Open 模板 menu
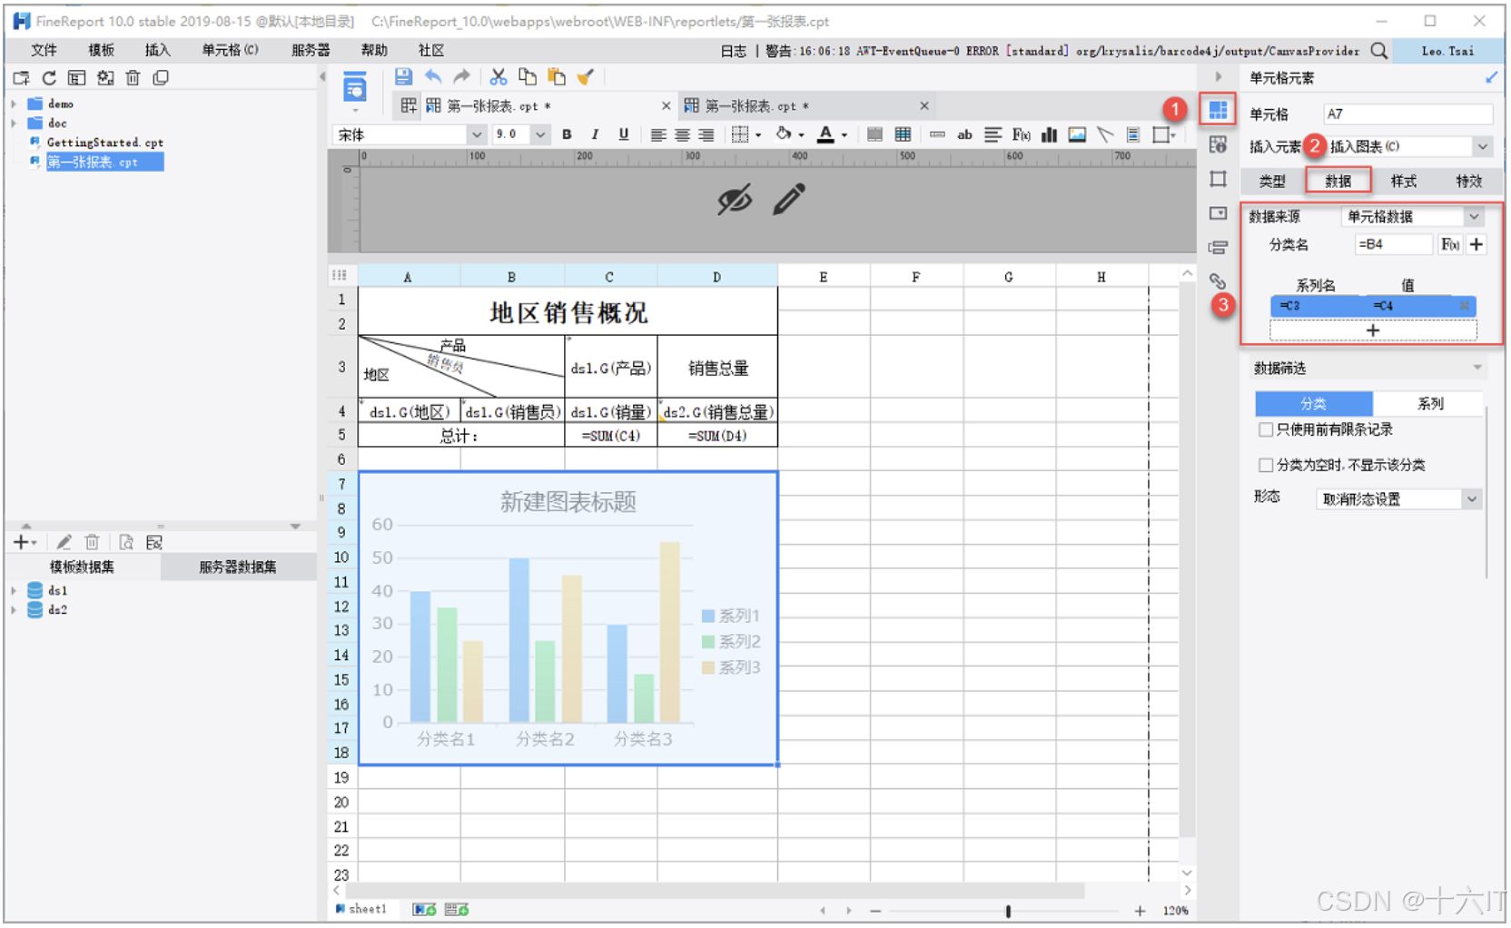Image resolution: width=1511 pixels, height=928 pixels. (x=101, y=50)
